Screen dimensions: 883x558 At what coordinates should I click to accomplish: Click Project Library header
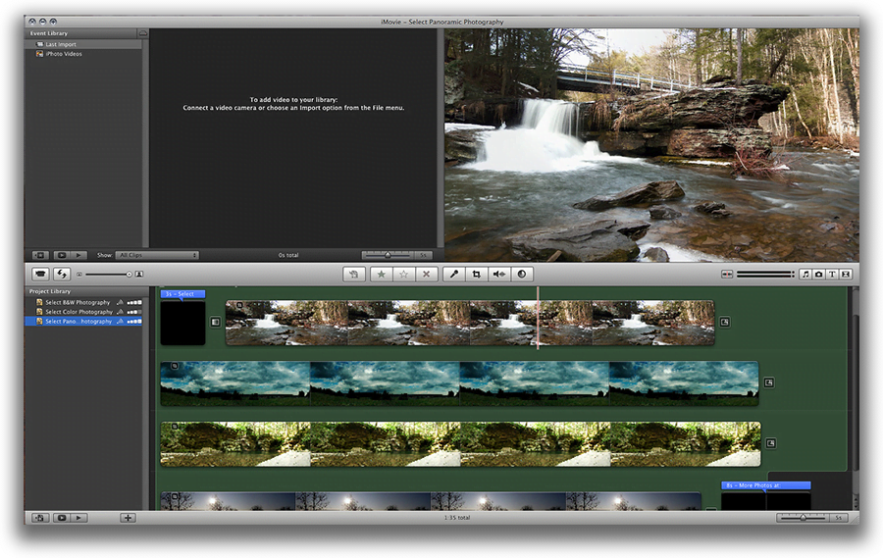coord(50,291)
